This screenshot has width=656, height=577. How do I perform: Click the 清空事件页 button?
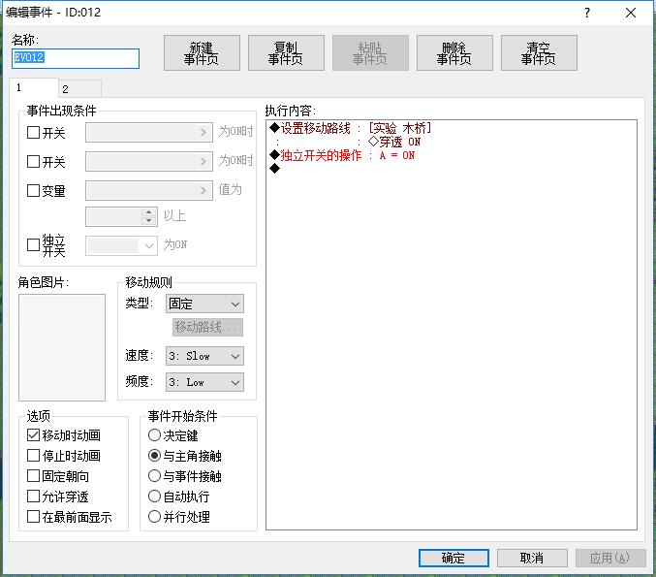click(539, 52)
